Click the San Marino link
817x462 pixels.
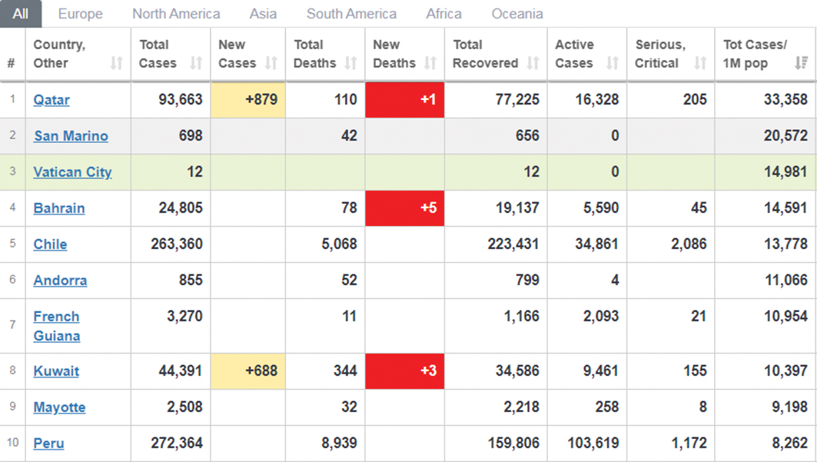pos(71,136)
